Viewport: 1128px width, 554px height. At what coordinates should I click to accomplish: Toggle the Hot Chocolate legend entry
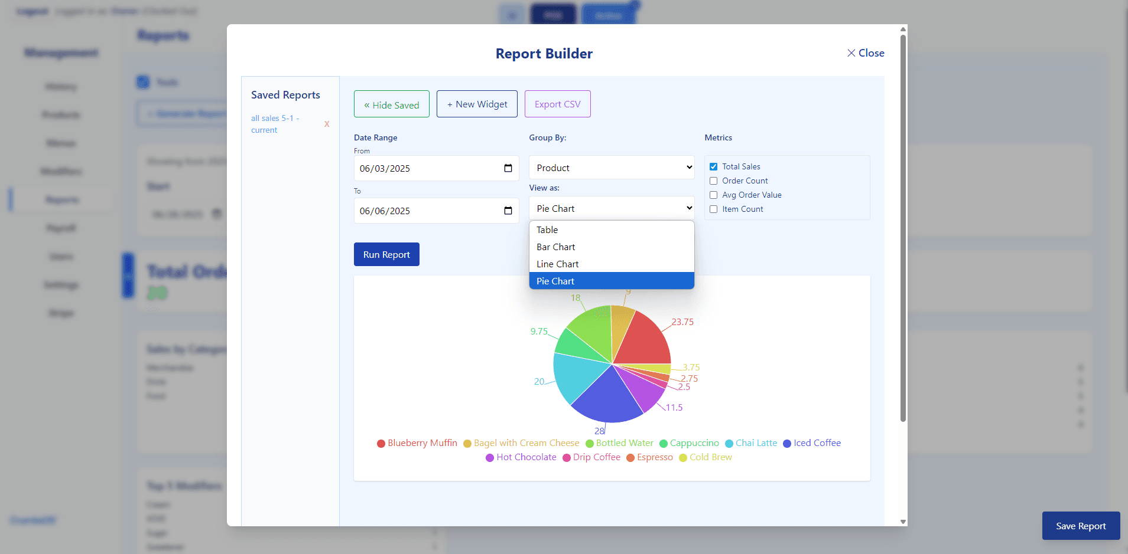click(526, 457)
